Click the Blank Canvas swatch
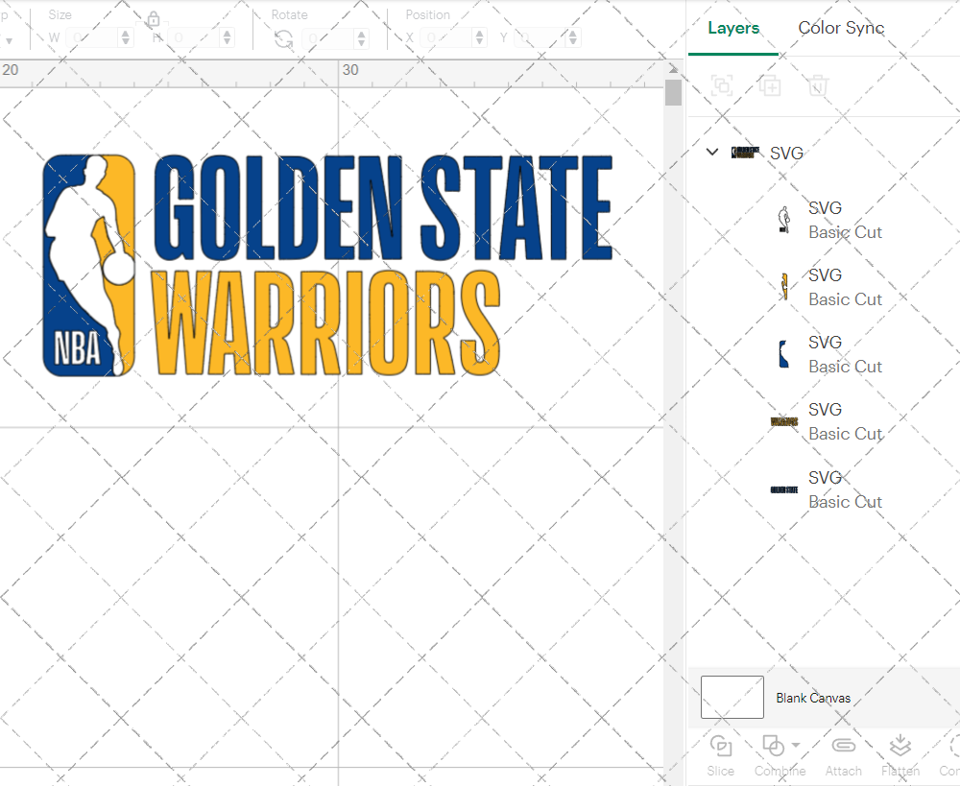This screenshot has width=960, height=786. point(732,698)
